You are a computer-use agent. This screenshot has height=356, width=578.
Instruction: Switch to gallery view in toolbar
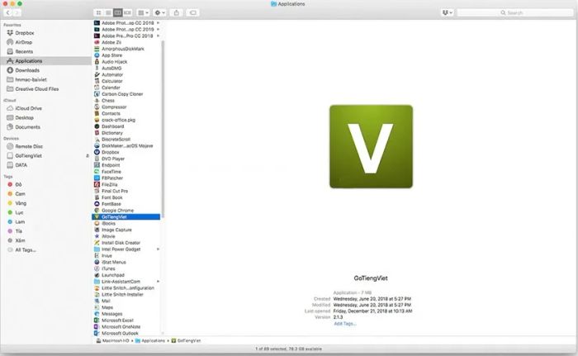coord(127,12)
